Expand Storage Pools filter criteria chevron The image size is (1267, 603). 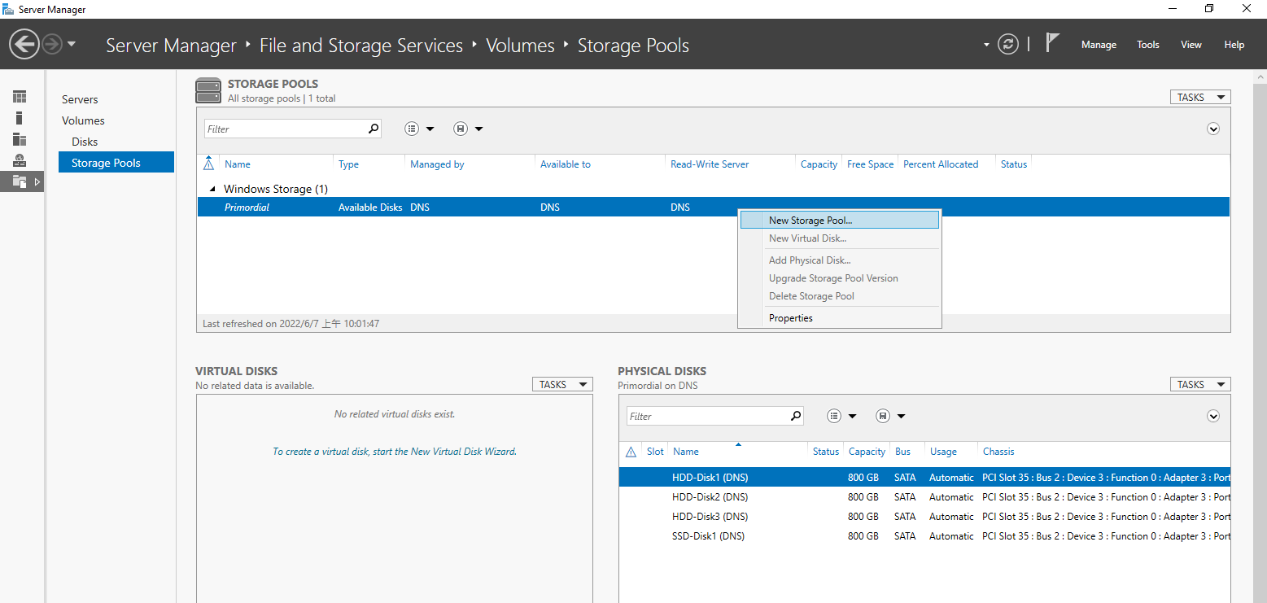[1213, 129]
